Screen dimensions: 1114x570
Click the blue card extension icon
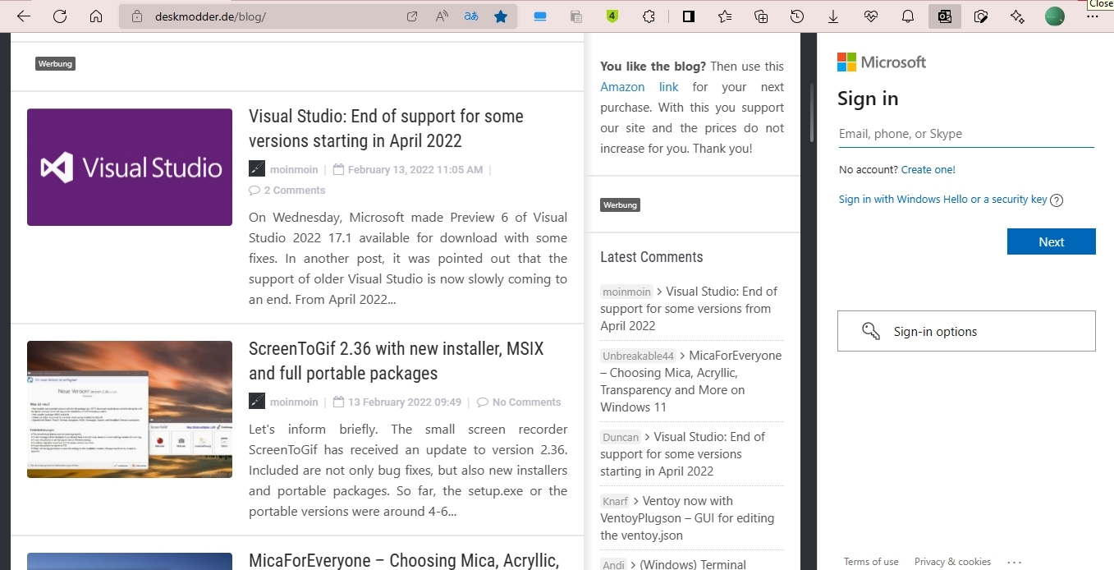(x=540, y=16)
